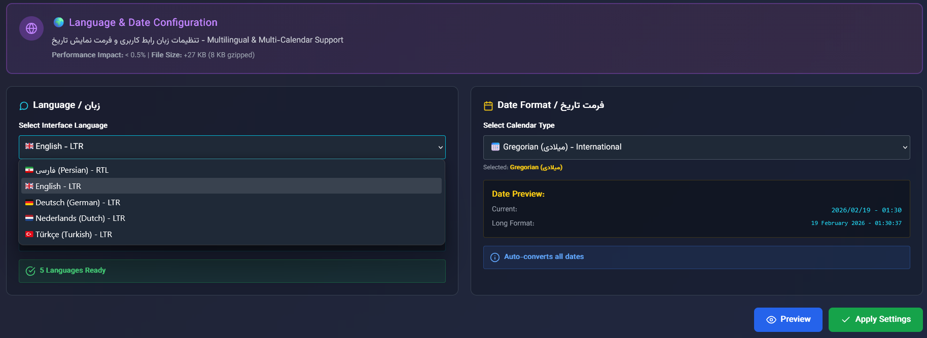Click the calendar icon beside Date Format

[x=488, y=106]
